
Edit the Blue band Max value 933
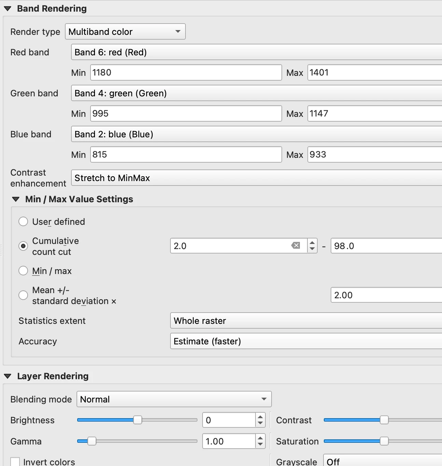tap(375, 154)
